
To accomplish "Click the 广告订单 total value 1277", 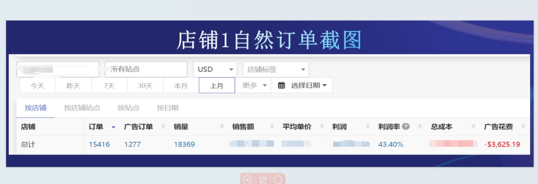I will click(133, 145).
